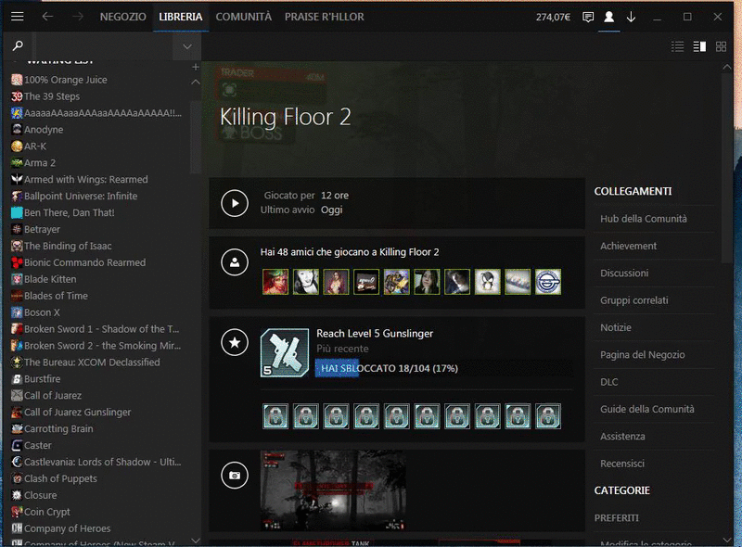Open Assistenza link

coord(622,437)
